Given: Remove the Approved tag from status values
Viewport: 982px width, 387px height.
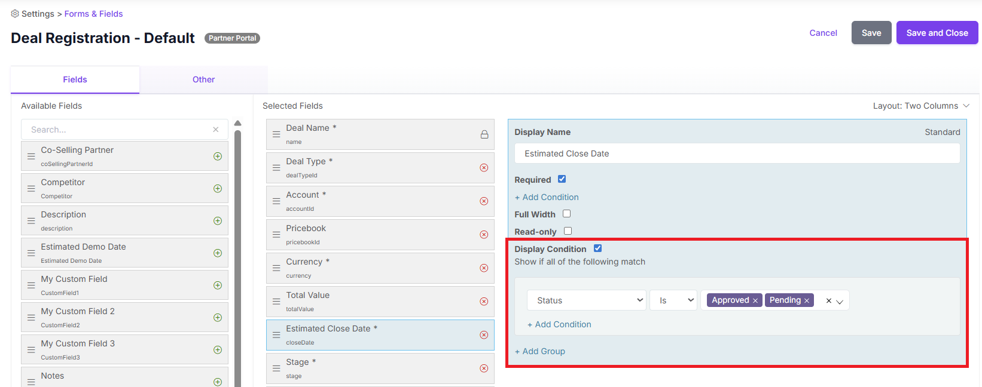Looking at the screenshot, I should coord(755,301).
